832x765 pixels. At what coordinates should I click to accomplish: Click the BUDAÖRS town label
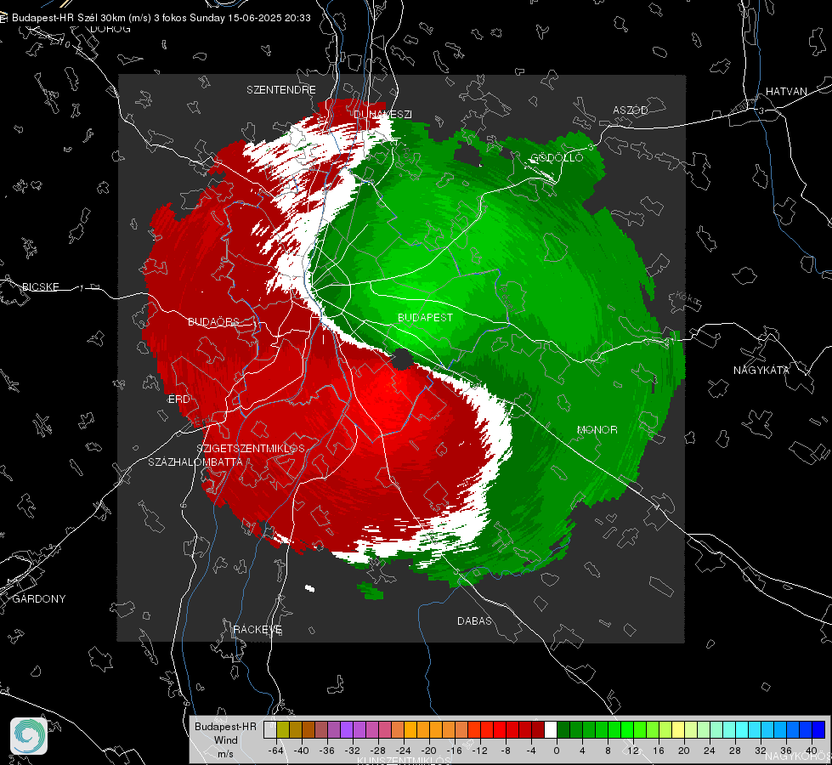click(x=213, y=322)
